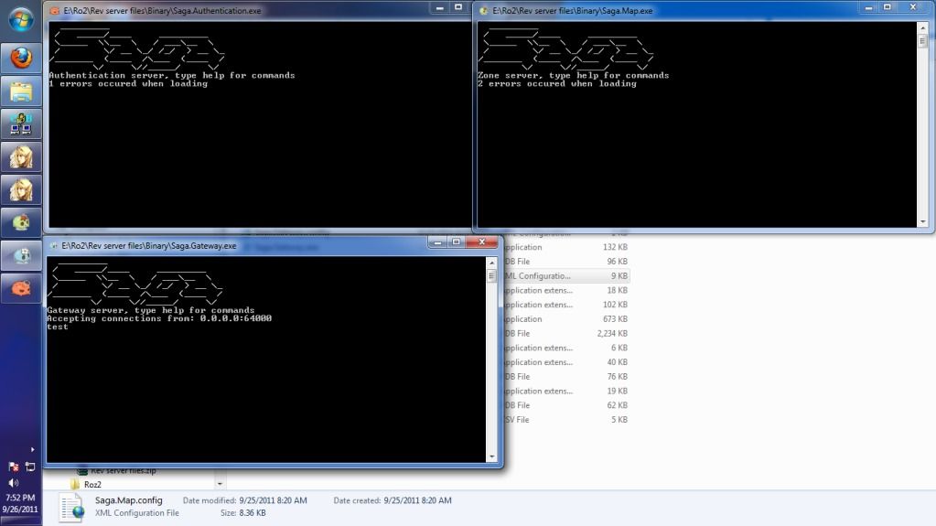Open the Windows Start orb

(x=20, y=19)
